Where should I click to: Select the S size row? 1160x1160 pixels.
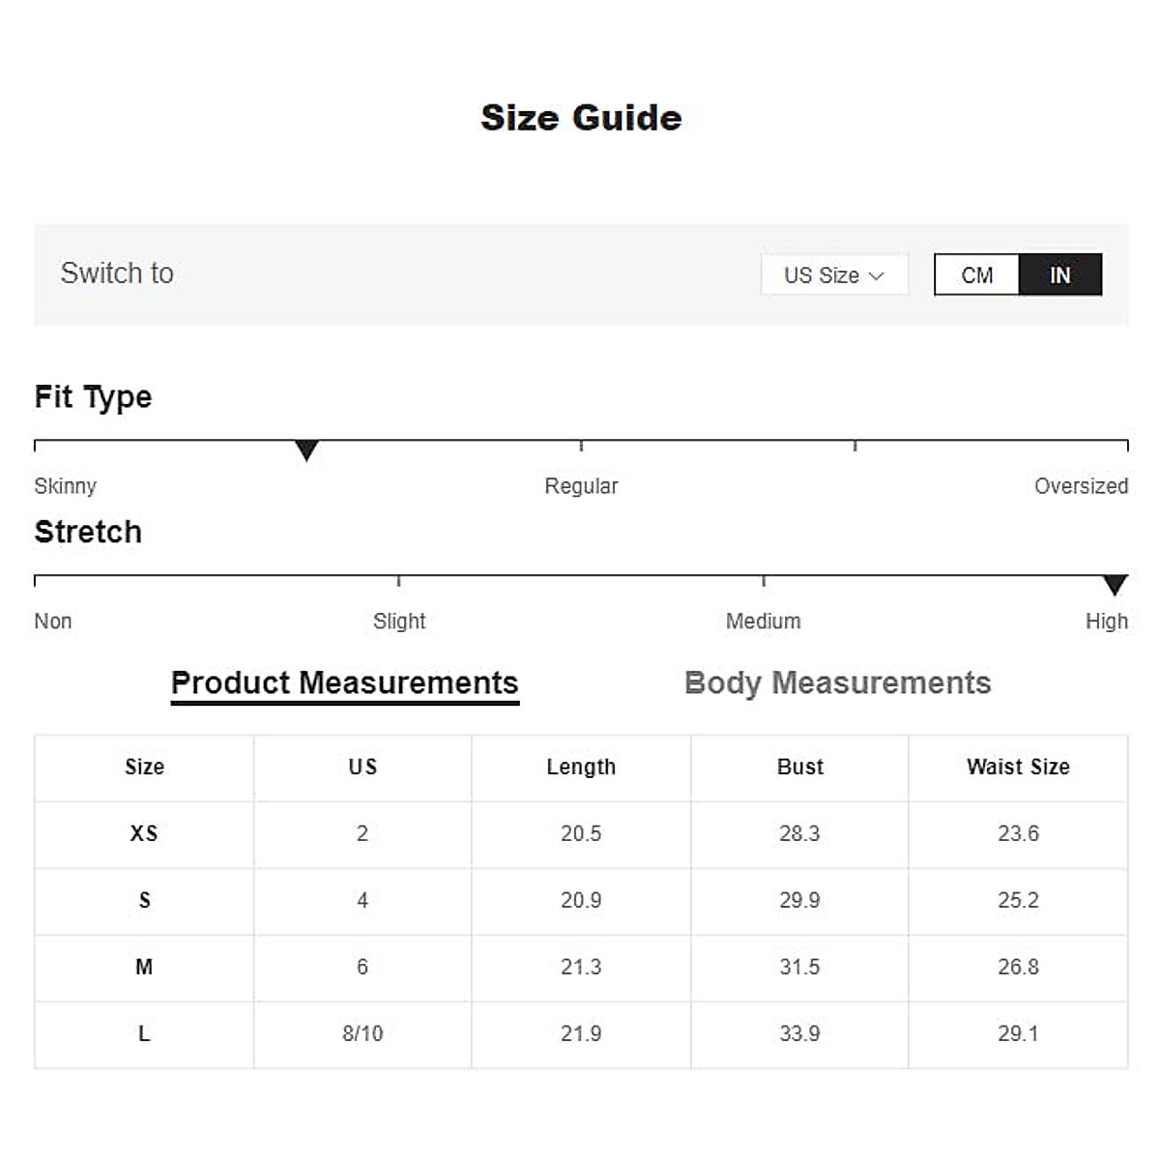(144, 901)
